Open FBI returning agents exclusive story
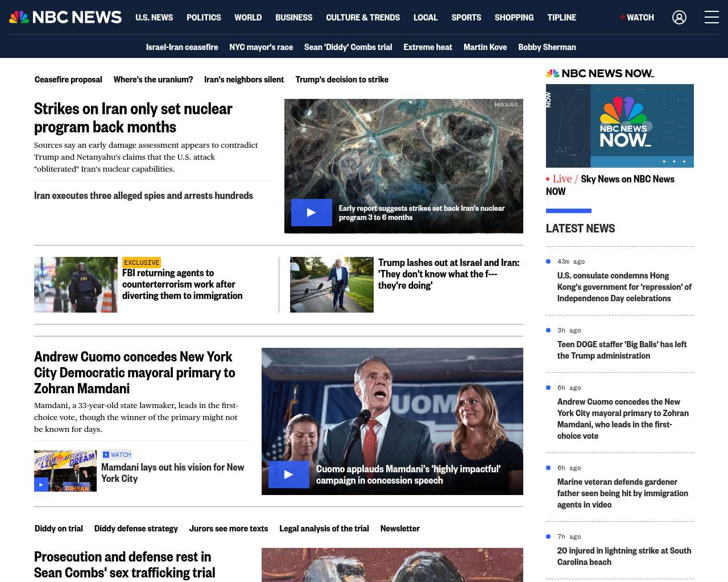 [x=182, y=284]
